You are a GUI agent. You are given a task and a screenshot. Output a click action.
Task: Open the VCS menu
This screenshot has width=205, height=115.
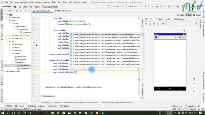pyautogui.click(x=70, y=2)
